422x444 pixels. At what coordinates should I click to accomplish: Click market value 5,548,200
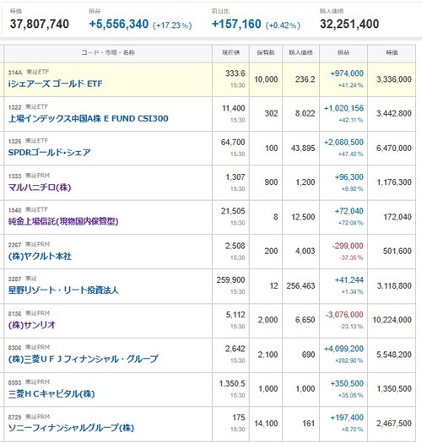[x=394, y=355]
